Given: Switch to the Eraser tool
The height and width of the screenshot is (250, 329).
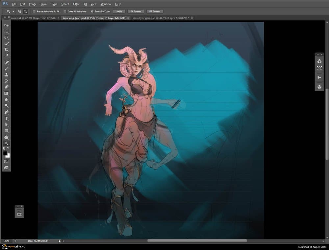Looking at the screenshot, I should (6, 87).
